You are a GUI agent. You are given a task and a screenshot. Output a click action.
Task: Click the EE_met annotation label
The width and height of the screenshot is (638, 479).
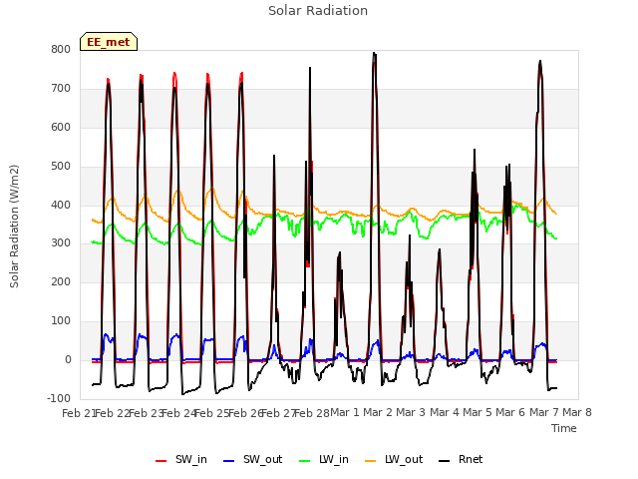point(109,42)
